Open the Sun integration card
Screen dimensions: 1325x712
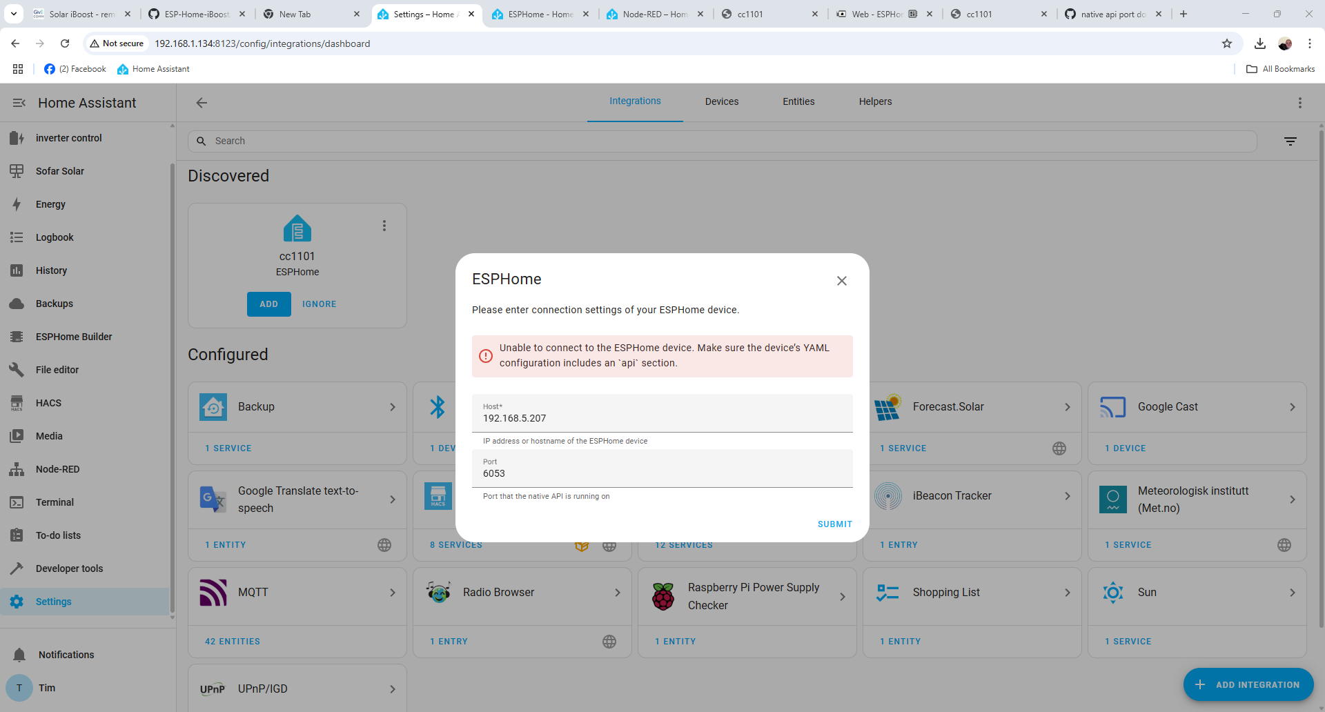pyautogui.click(x=1197, y=597)
